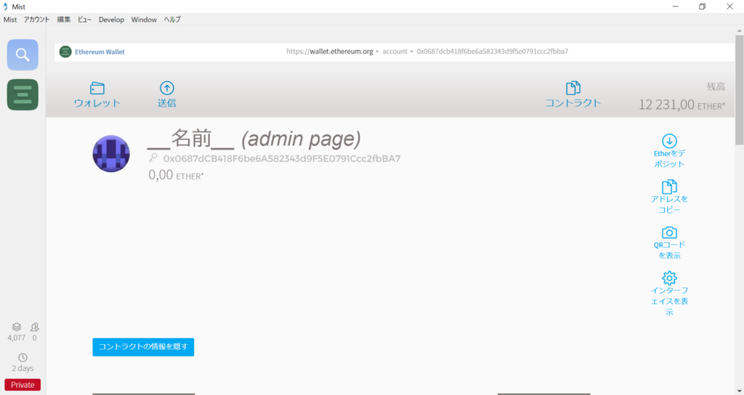Click the コントラクトの情報を隠す button
This screenshot has height=395, width=744.
tap(143, 346)
